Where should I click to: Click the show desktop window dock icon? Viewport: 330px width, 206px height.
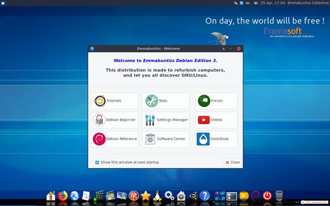(232, 196)
